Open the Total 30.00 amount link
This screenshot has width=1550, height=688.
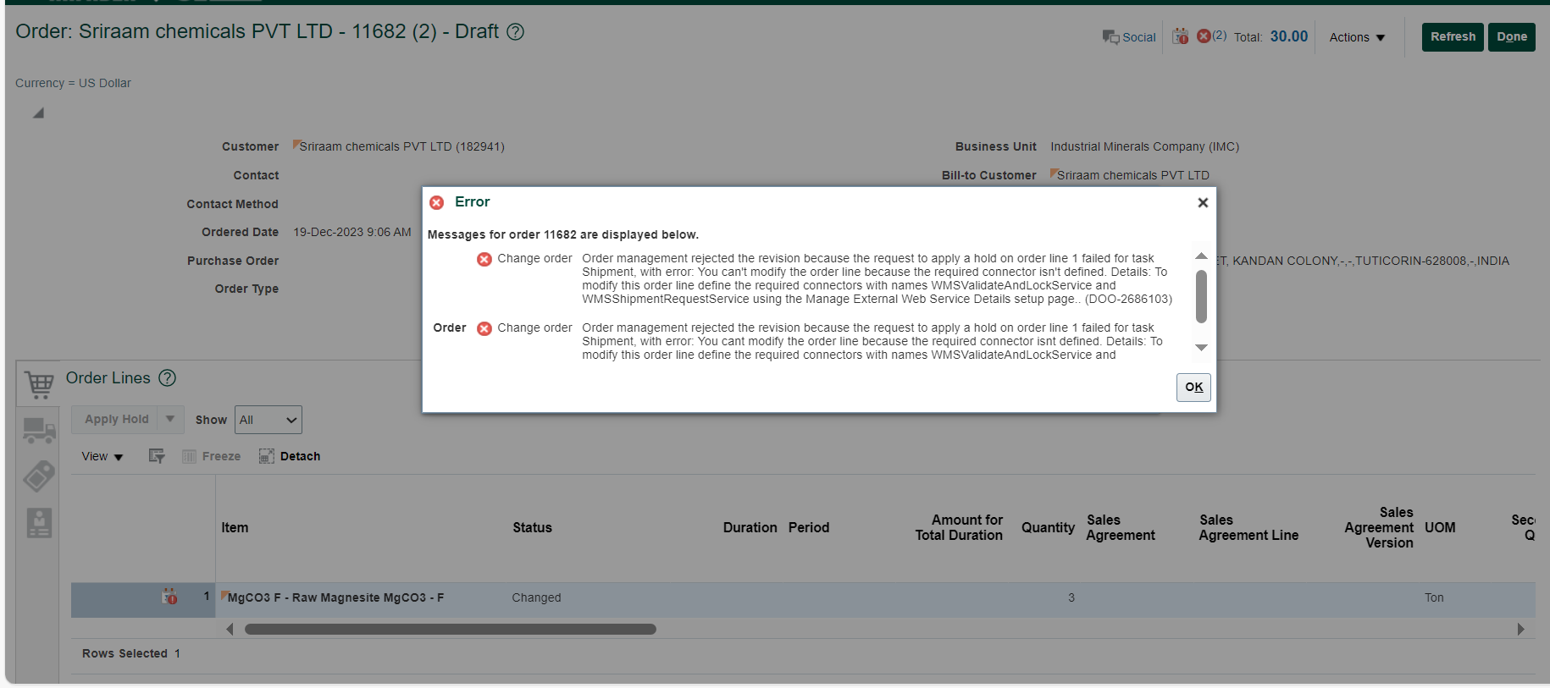click(x=1289, y=36)
